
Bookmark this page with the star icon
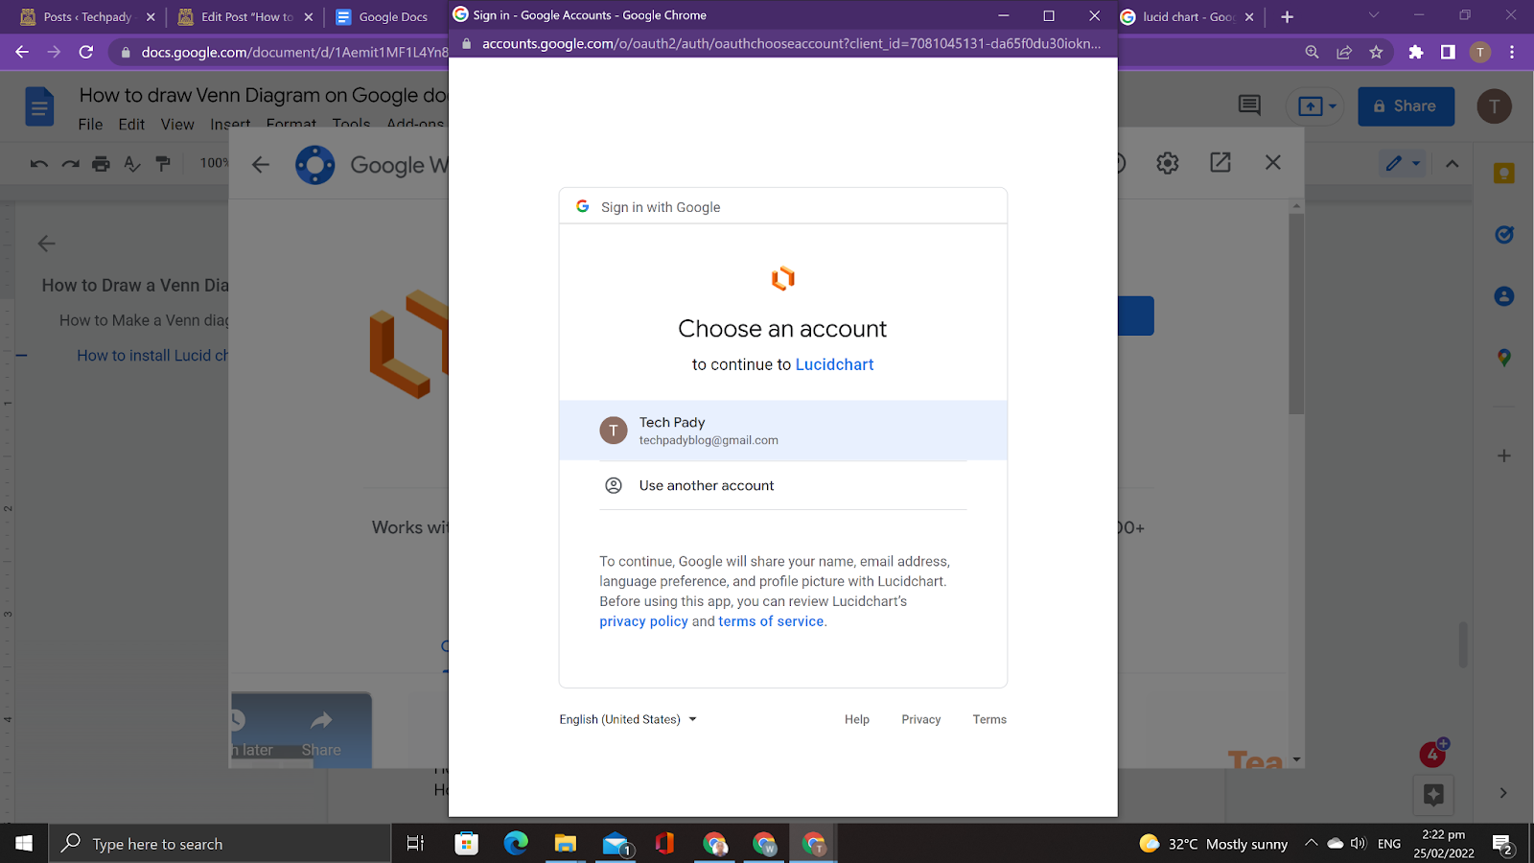click(1377, 52)
